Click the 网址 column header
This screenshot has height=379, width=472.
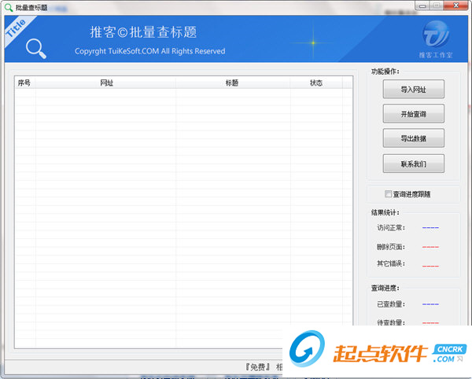click(x=106, y=83)
